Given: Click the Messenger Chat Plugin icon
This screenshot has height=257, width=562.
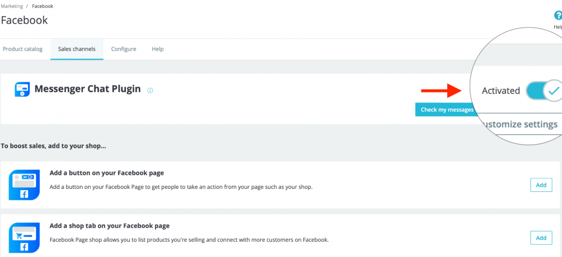Looking at the screenshot, I should pyautogui.click(x=22, y=89).
